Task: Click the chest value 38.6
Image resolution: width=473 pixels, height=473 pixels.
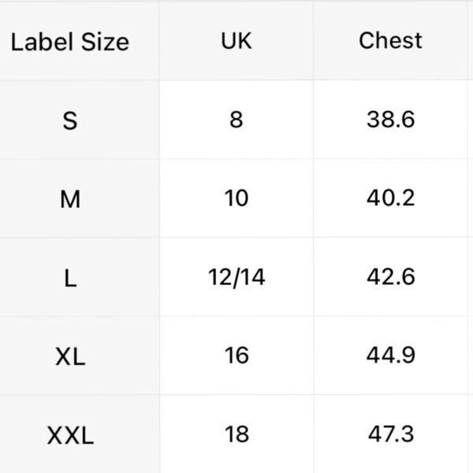Action: coord(390,120)
